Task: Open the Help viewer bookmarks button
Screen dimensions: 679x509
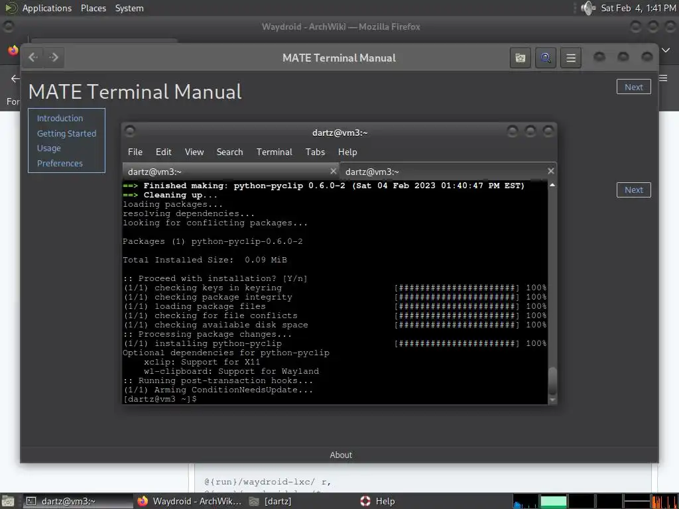Action: tap(521, 58)
